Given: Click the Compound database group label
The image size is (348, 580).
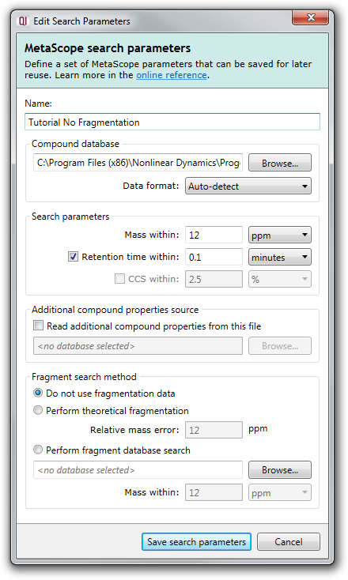Looking at the screenshot, I should tap(75, 144).
